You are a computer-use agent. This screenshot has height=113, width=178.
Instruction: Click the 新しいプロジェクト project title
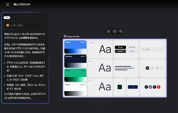(22, 4)
